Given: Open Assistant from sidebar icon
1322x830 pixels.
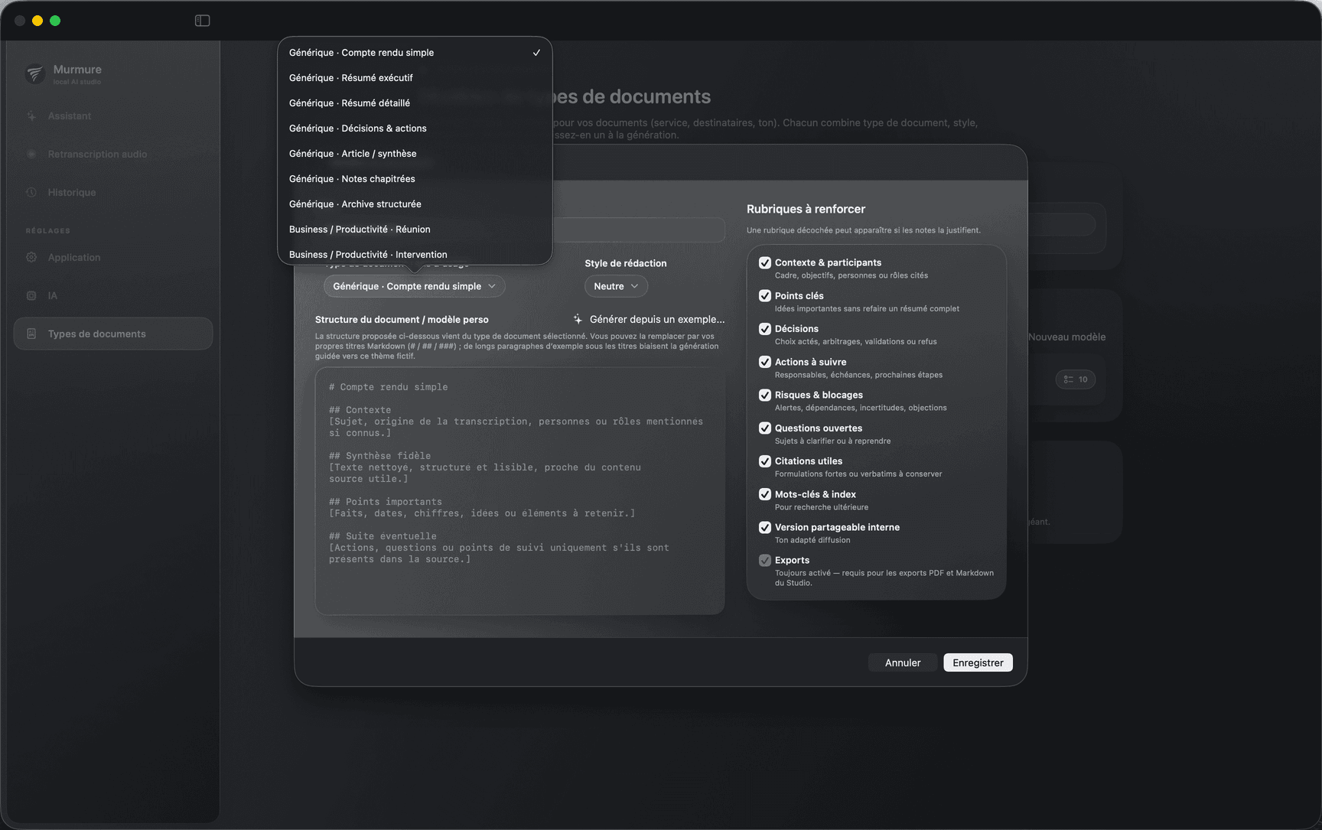Looking at the screenshot, I should click(31, 116).
